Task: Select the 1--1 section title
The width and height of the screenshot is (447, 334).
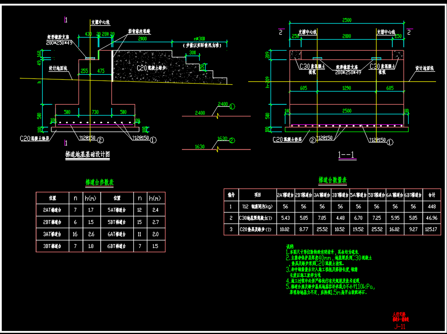Action: [x=347, y=155]
